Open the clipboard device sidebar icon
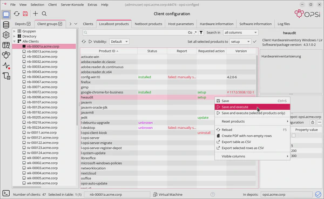 tap(6, 76)
